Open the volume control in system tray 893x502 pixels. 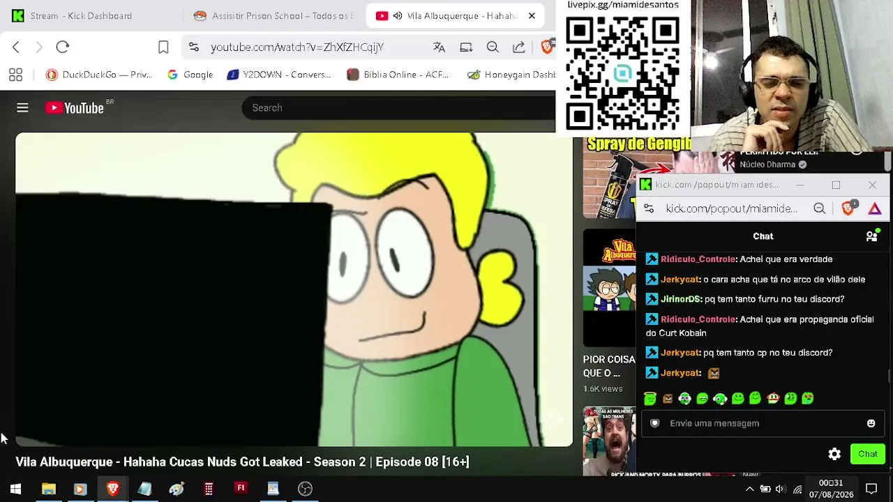tap(780, 489)
